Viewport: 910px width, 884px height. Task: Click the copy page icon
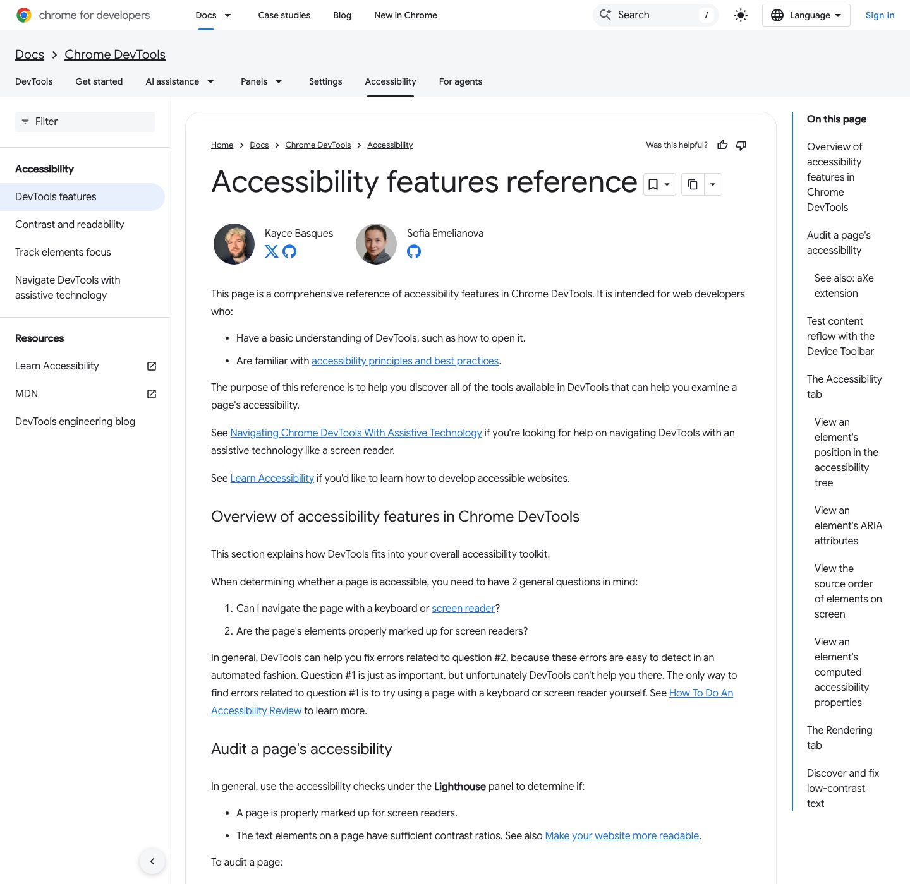693,184
